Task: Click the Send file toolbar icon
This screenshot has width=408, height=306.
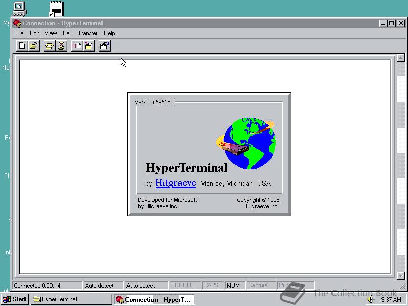Action: point(77,46)
